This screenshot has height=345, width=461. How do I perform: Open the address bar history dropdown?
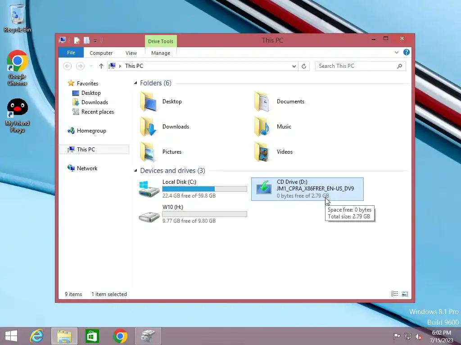pyautogui.click(x=294, y=66)
